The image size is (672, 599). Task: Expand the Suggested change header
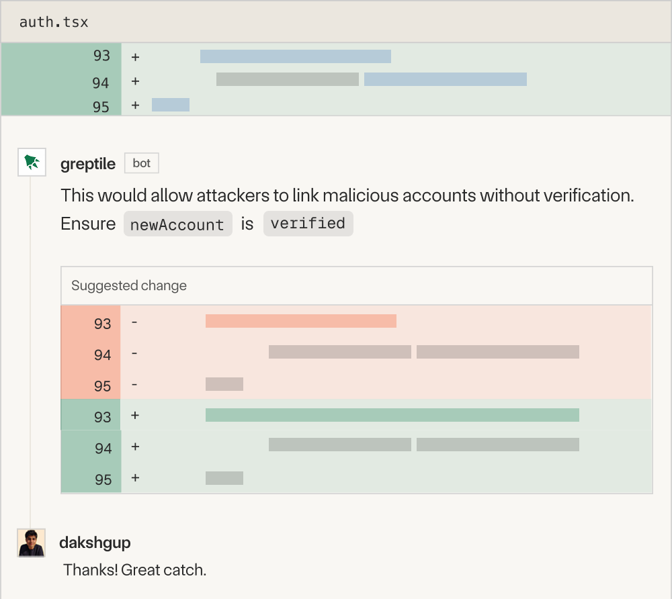pyautogui.click(x=128, y=285)
